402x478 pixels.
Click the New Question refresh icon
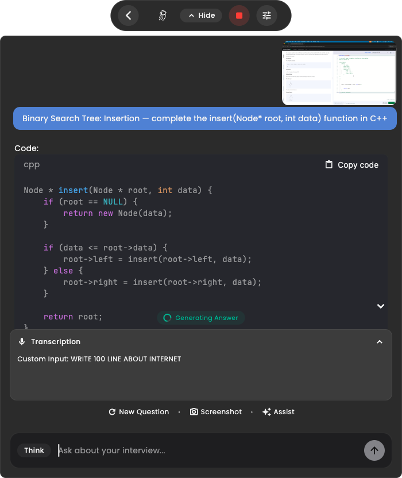[112, 412]
